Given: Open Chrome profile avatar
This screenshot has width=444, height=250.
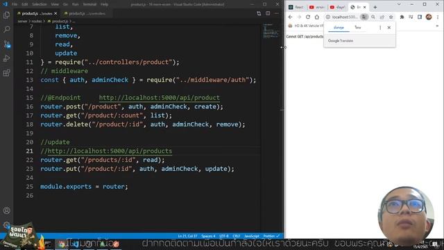Looking at the screenshot, I should [429, 17].
